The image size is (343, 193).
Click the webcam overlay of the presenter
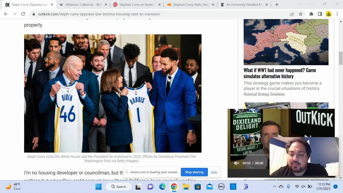click(304, 157)
